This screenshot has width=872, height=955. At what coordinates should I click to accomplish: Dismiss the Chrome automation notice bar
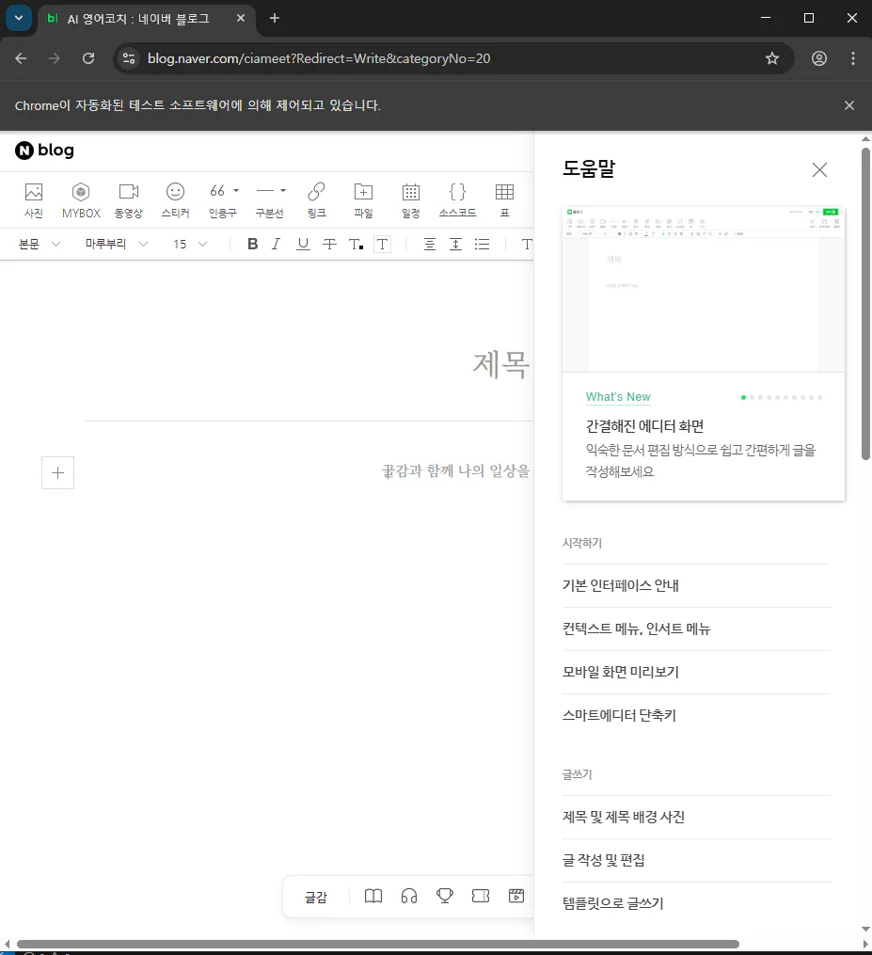(849, 105)
